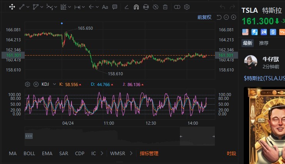Click the blue lightning bolt badge icon
This screenshot has width=285, height=164.
(255, 32)
